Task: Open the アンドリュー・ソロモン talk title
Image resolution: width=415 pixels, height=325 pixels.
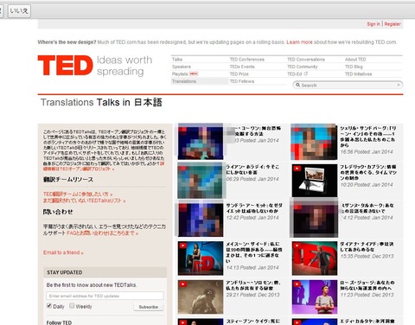Action: pyautogui.click(x=253, y=285)
